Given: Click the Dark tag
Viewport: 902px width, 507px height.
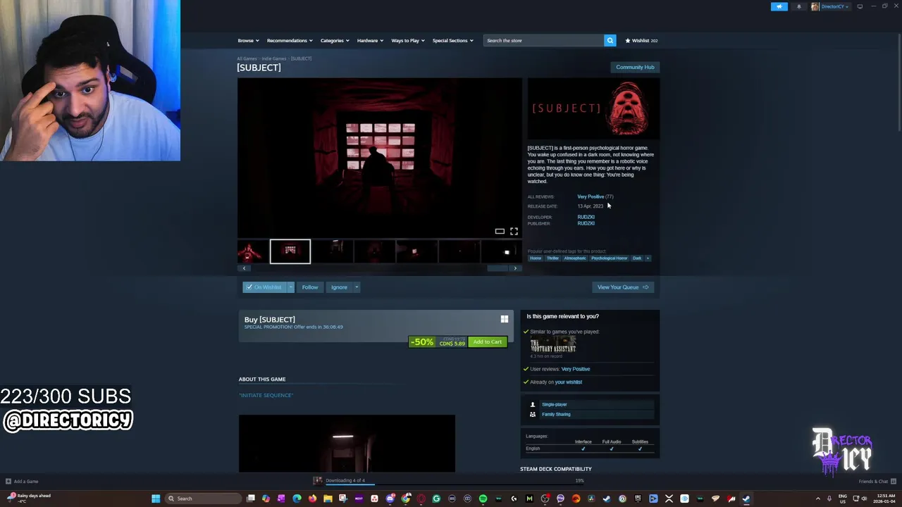Looking at the screenshot, I should pos(637,258).
